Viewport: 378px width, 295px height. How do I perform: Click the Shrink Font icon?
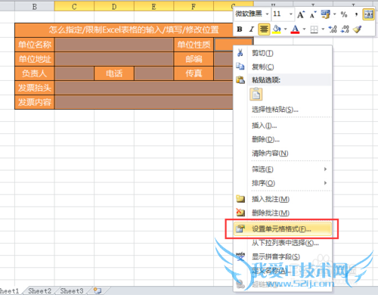click(x=313, y=14)
